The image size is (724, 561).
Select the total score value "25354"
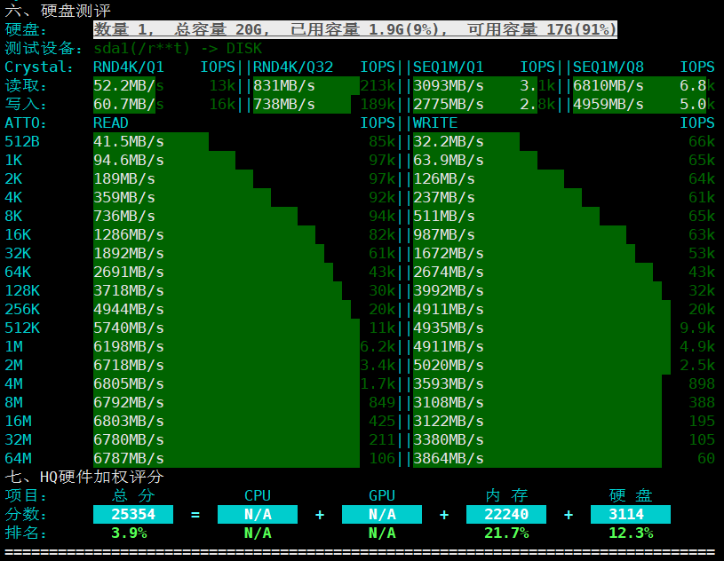133,515
